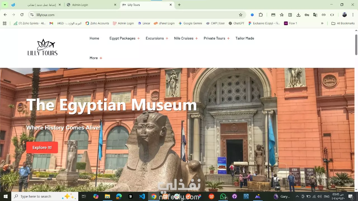Viewport: 358px width, 201px height.
Task: Open WhatsApp from the taskbar
Action: (x=223, y=196)
